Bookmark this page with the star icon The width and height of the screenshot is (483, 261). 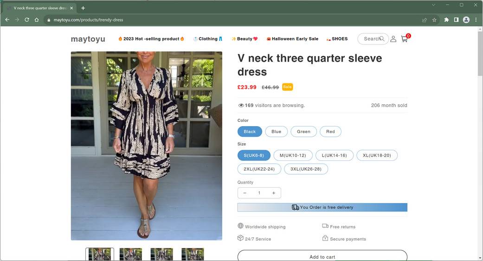click(x=434, y=20)
